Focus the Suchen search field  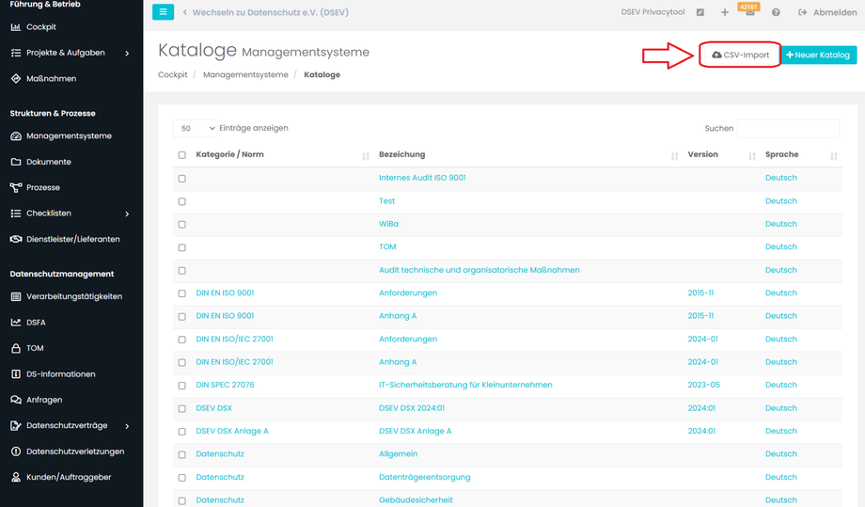pos(788,128)
